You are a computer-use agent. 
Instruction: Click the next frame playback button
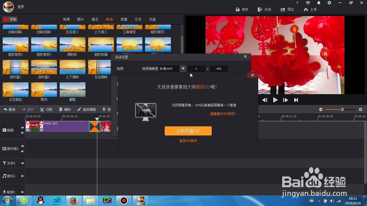tap(285, 100)
